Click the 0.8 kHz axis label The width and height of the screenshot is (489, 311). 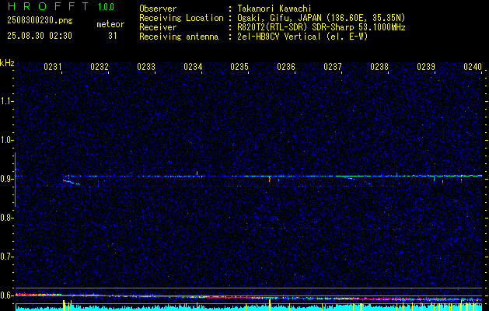click(x=7, y=218)
